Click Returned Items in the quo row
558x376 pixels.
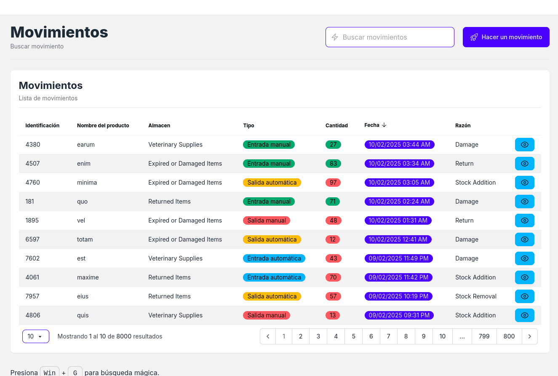[x=169, y=201]
